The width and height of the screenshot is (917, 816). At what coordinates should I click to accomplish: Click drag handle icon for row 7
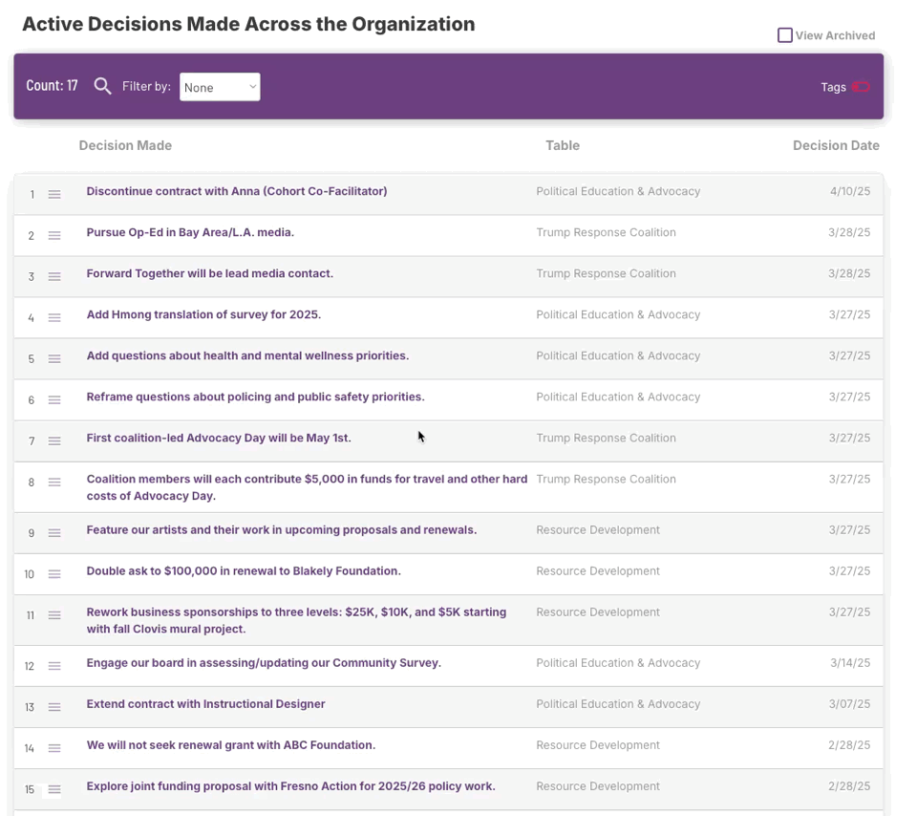click(54, 441)
